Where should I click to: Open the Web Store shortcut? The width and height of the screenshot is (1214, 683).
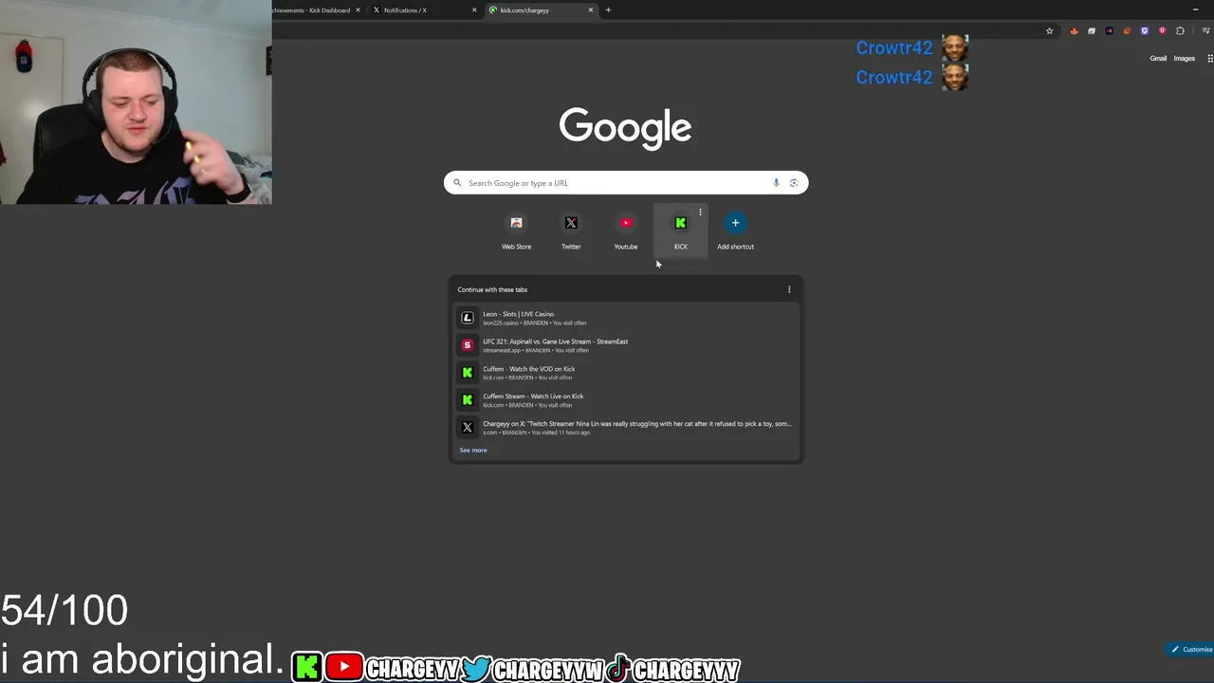point(516,231)
